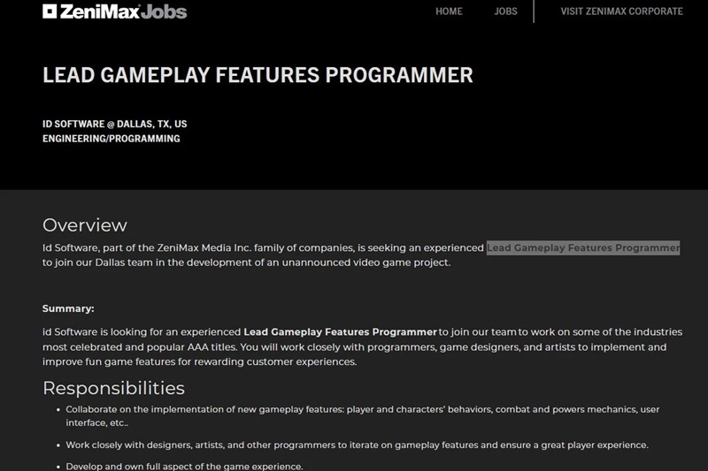This screenshot has width=708, height=471.
Task: Click the highlighted job title in Overview
Action: pyautogui.click(x=583, y=247)
